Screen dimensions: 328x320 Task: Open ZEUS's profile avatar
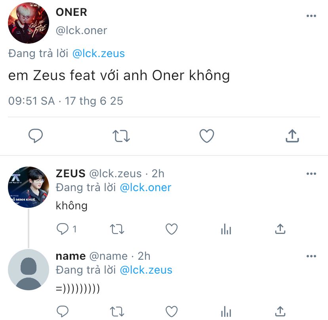click(29, 187)
